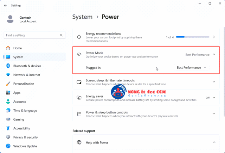
Task: Click the Home house icon
Action: [8, 48]
